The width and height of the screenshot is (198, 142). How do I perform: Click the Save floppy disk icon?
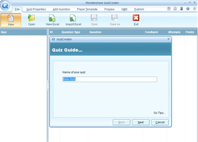click(x=94, y=18)
